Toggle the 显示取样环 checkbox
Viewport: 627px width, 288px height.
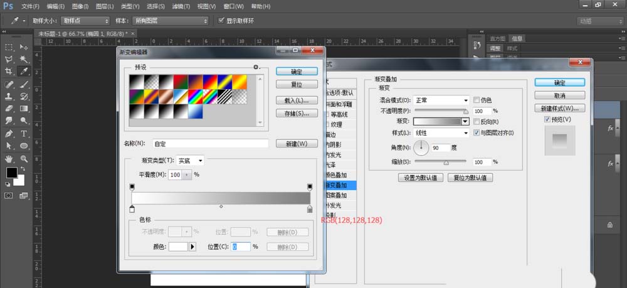tap(221, 21)
